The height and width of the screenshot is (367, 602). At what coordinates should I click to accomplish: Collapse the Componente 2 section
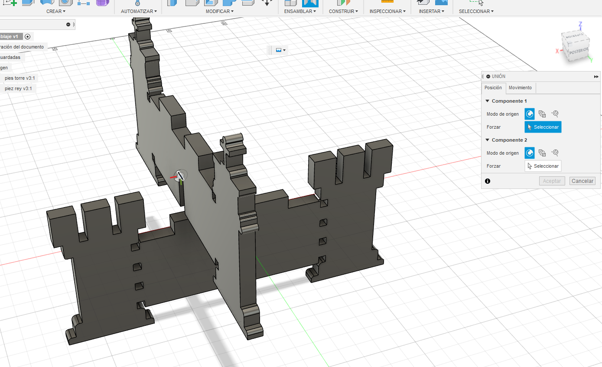click(x=488, y=140)
